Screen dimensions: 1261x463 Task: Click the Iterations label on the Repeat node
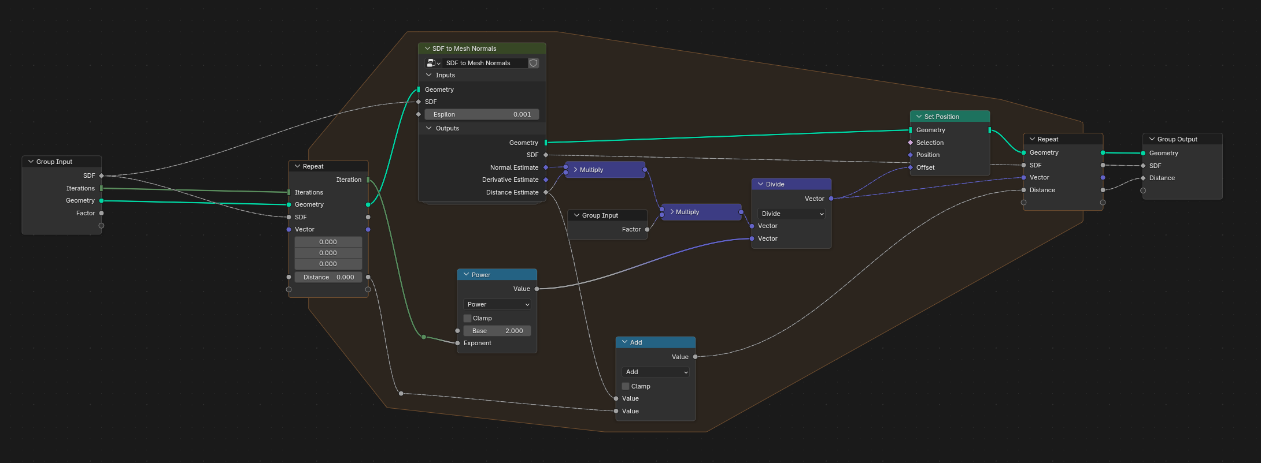pos(309,192)
